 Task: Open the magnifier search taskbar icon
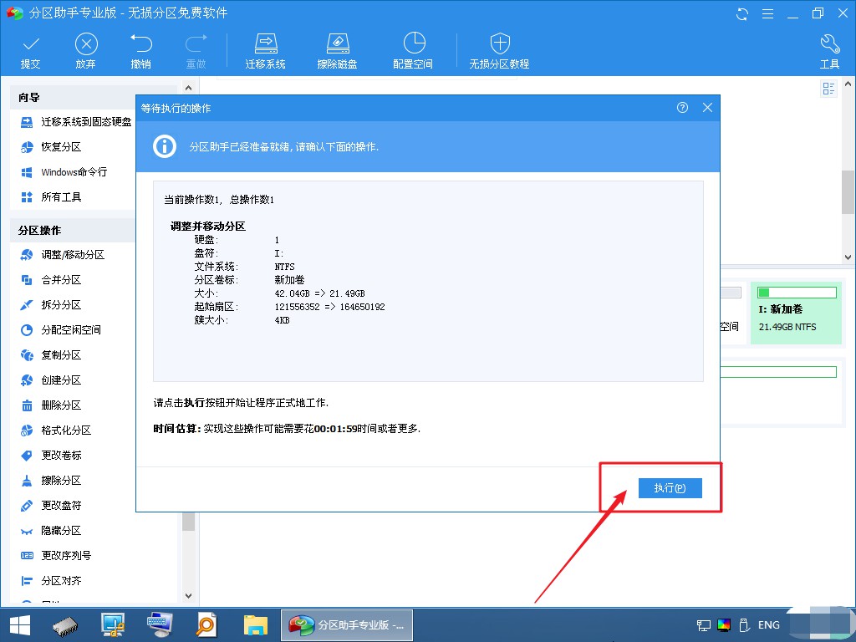point(206,625)
